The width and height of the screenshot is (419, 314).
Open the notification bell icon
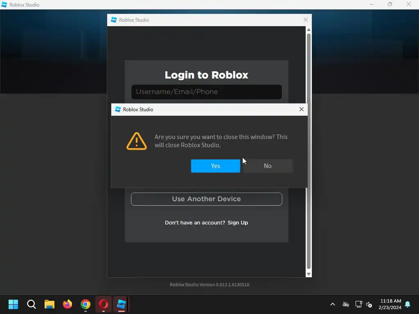coord(408,304)
